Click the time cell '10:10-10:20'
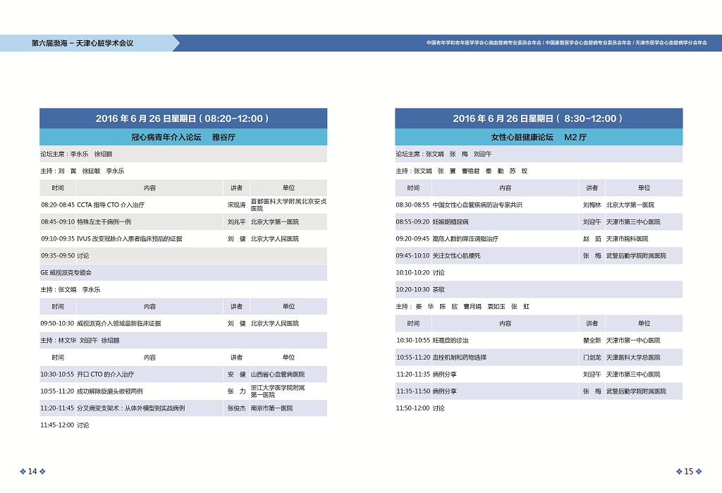The width and height of the screenshot is (722, 493). tap(412, 272)
